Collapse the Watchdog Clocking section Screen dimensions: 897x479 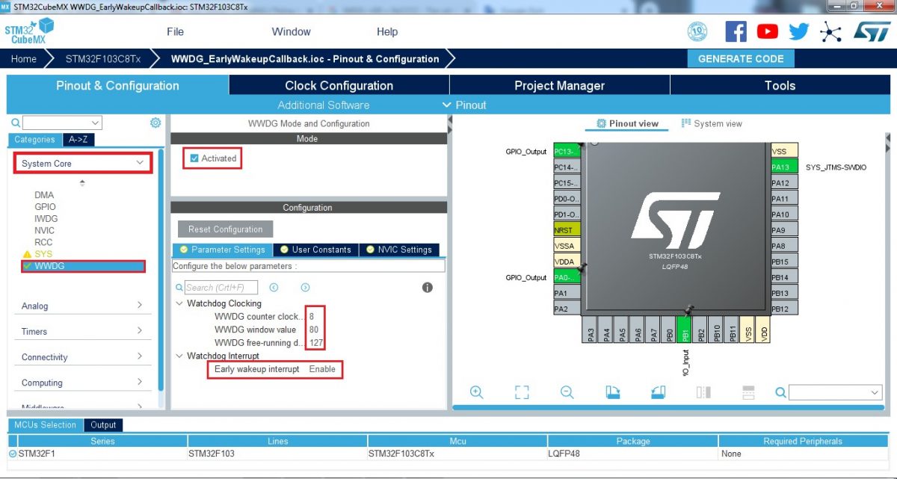pos(179,303)
